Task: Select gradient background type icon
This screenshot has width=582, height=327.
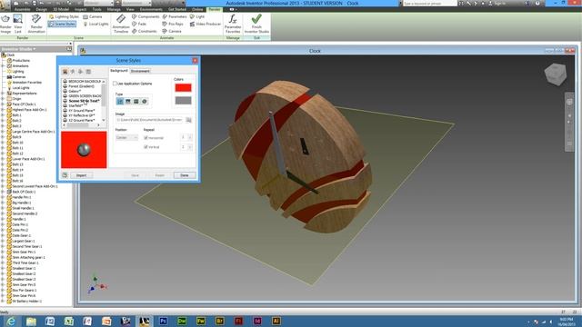Action: (x=128, y=101)
